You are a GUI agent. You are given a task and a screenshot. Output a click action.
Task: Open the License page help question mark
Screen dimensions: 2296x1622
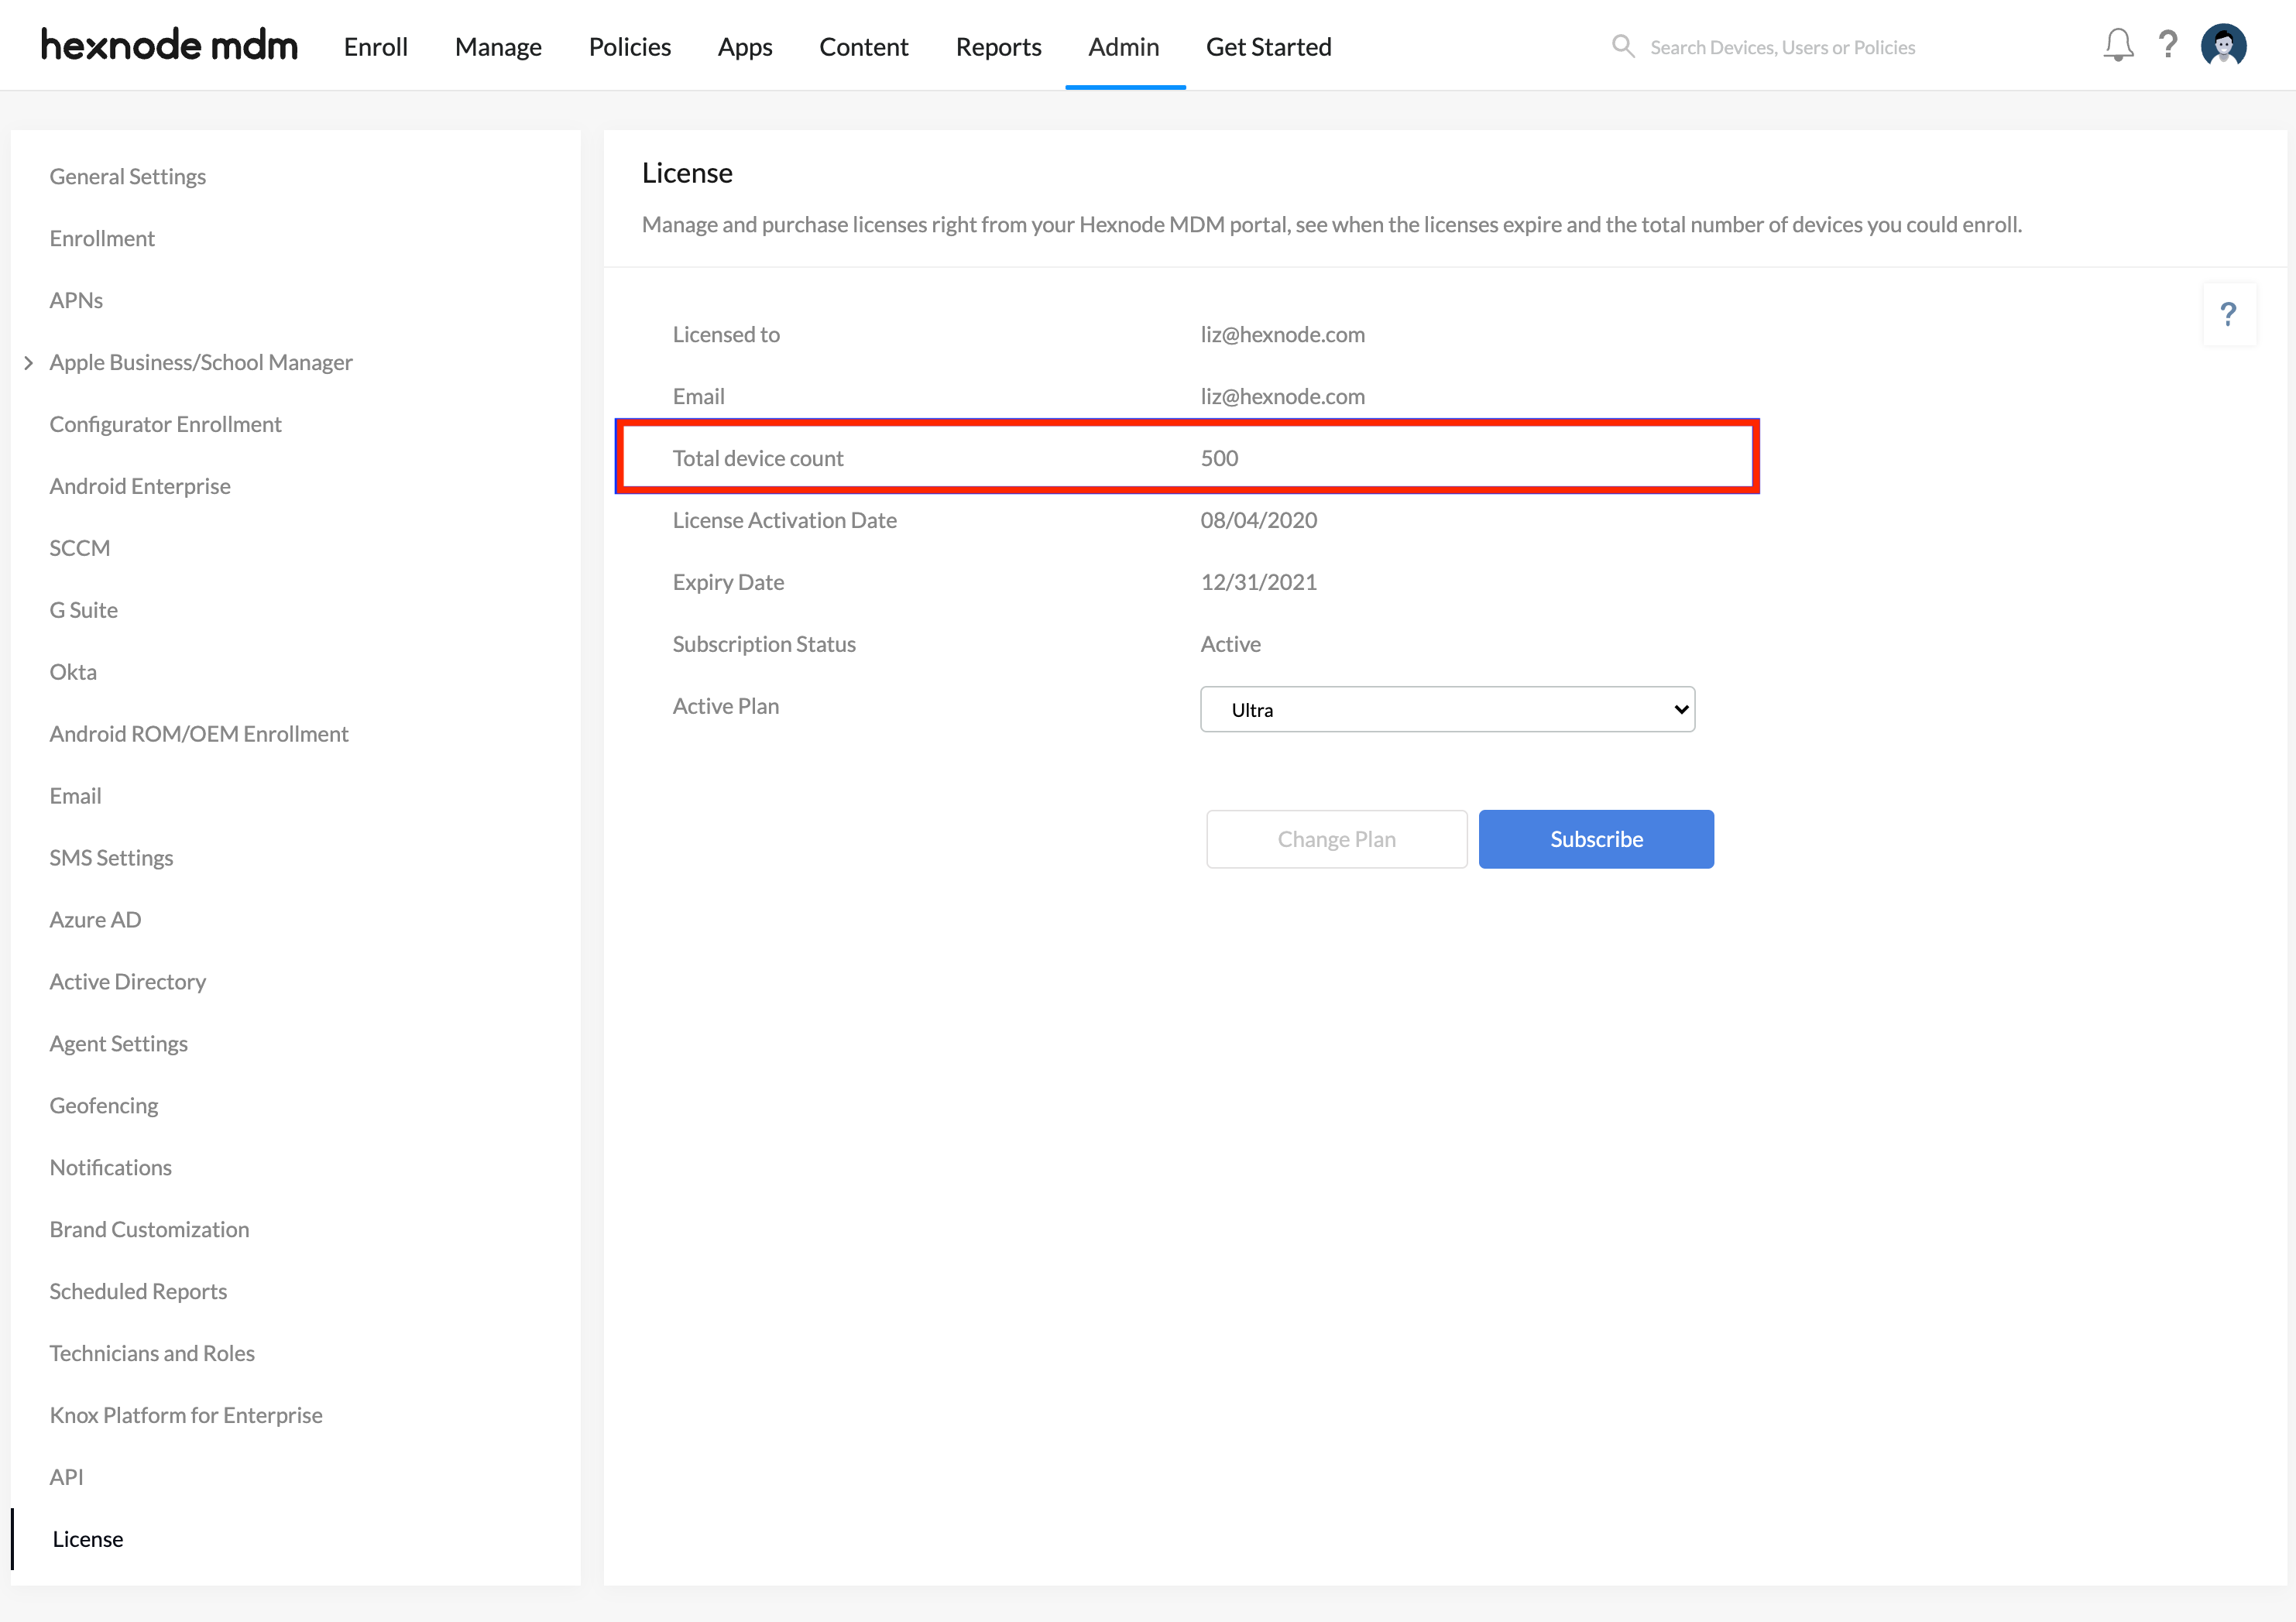2228,315
